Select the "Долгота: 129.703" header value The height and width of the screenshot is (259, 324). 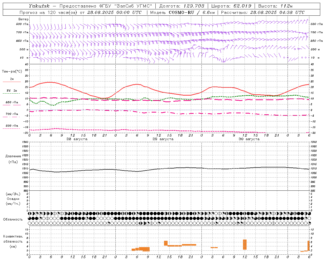(181, 6)
